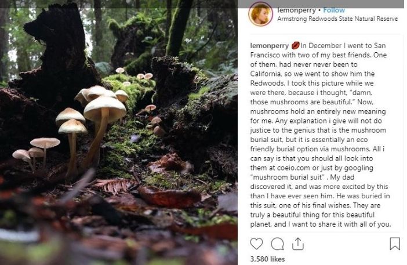Follow the lemonperry account
Screen dimensions: 407x265
pyautogui.click(x=334, y=10)
